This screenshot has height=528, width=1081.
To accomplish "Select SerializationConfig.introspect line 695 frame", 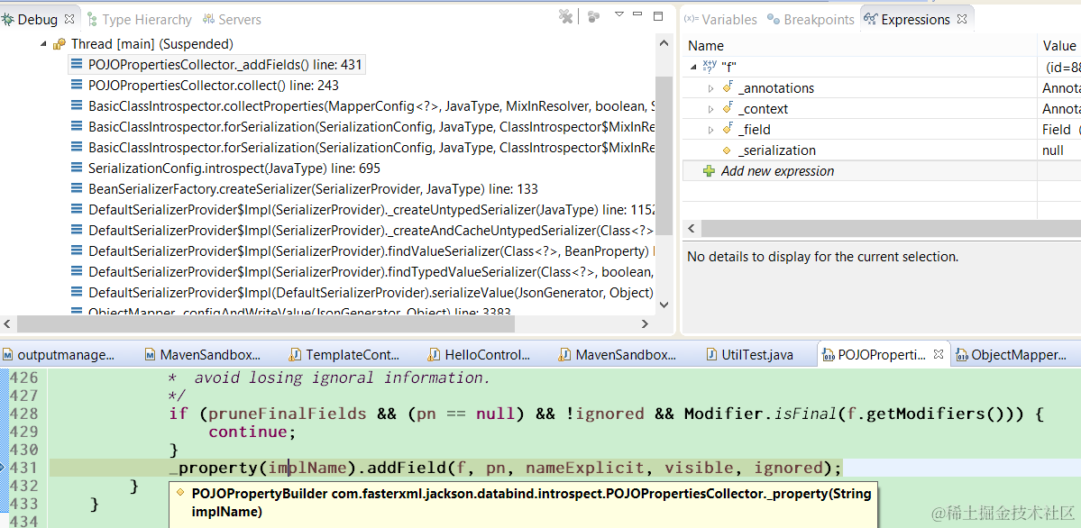I will click(x=234, y=168).
